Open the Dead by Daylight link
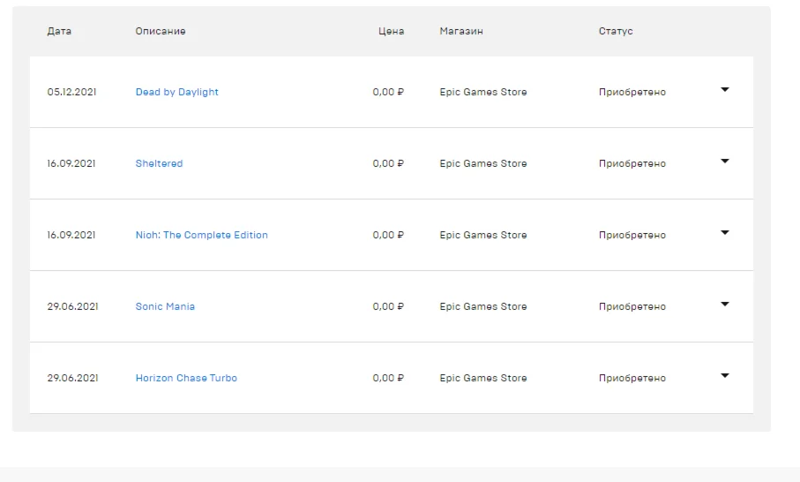 coord(177,92)
